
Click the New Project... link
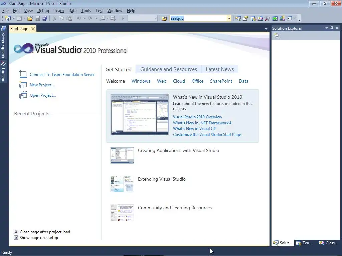point(42,85)
